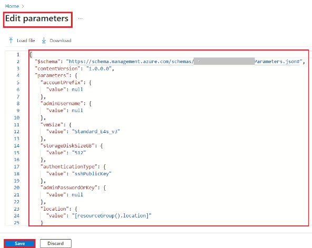Click line number 1 in the gutter

pos(18,55)
